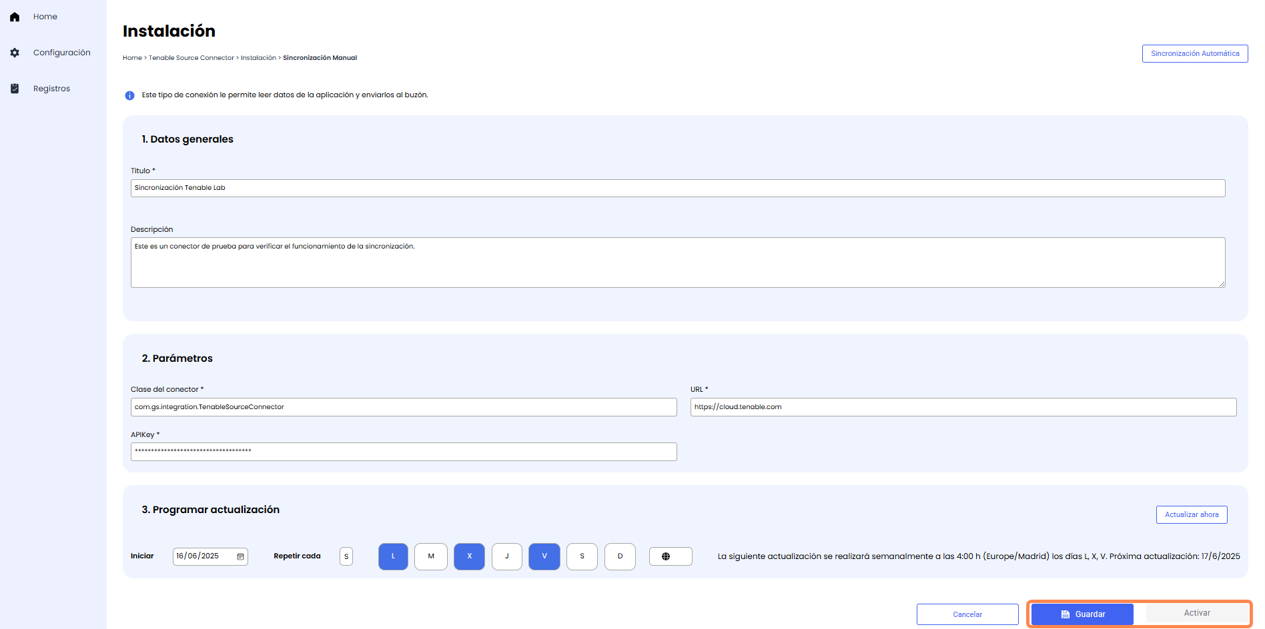Image resolution: width=1265 pixels, height=629 pixels.
Task: Open the timezone globe selector
Action: click(670, 556)
